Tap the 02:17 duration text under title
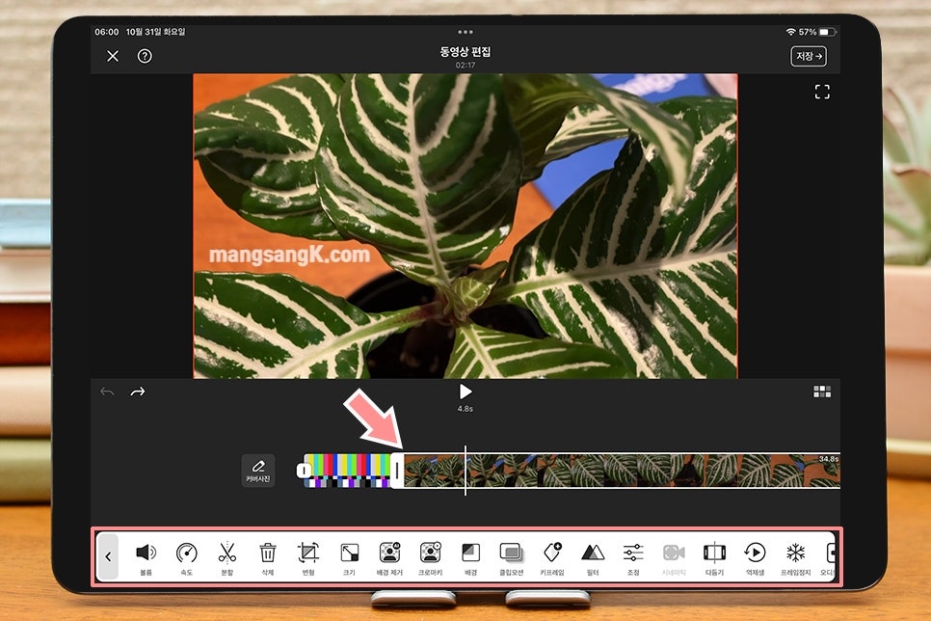This screenshot has width=931, height=621. pyautogui.click(x=465, y=65)
